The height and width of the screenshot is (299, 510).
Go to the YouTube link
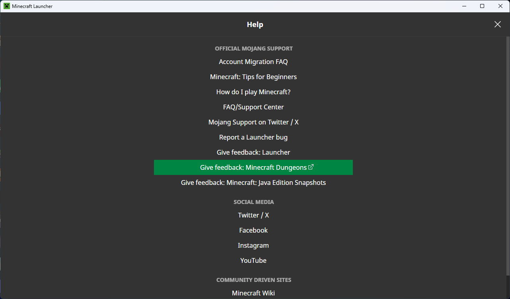pyautogui.click(x=253, y=260)
